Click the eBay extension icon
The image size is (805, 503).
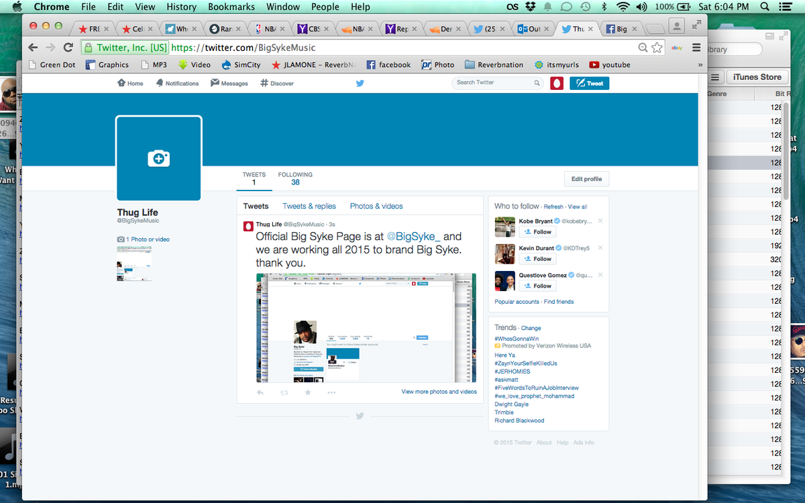(678, 48)
